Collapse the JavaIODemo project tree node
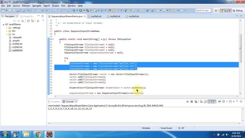Image resolution: width=245 pixels, height=138 pixels. tap(3, 25)
